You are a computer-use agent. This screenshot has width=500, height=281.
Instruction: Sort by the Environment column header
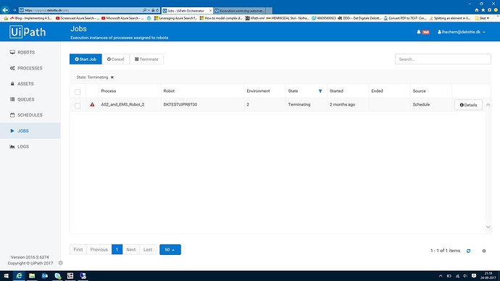tap(258, 91)
